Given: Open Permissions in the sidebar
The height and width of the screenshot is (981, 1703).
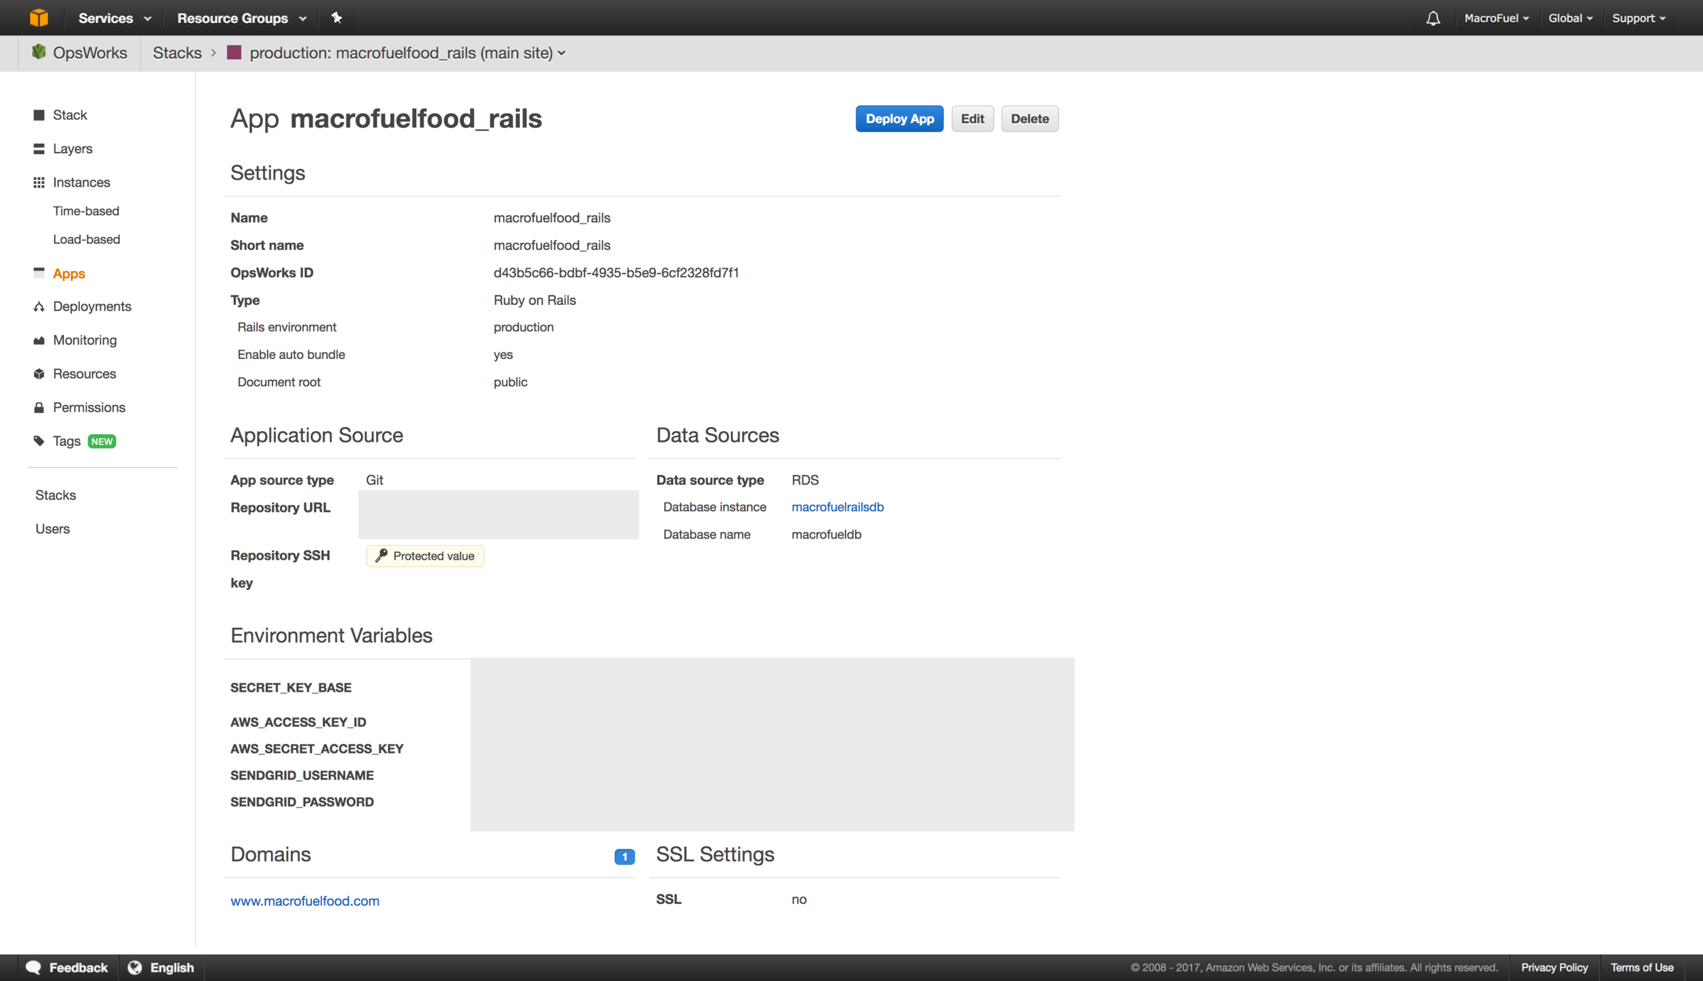Looking at the screenshot, I should 89,407.
